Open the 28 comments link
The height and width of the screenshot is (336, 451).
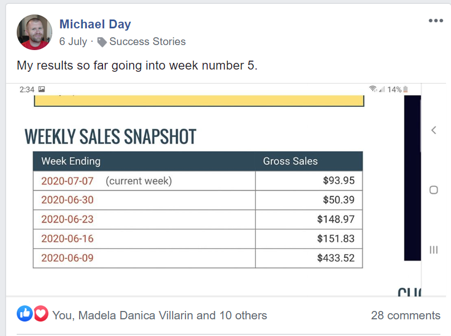(x=405, y=315)
